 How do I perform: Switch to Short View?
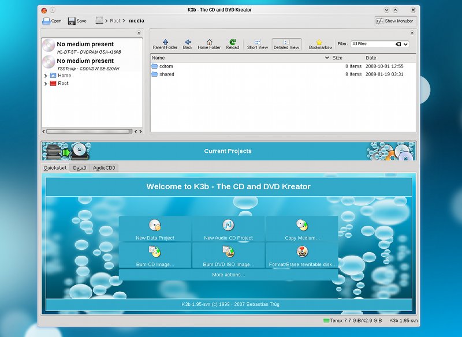point(258,44)
